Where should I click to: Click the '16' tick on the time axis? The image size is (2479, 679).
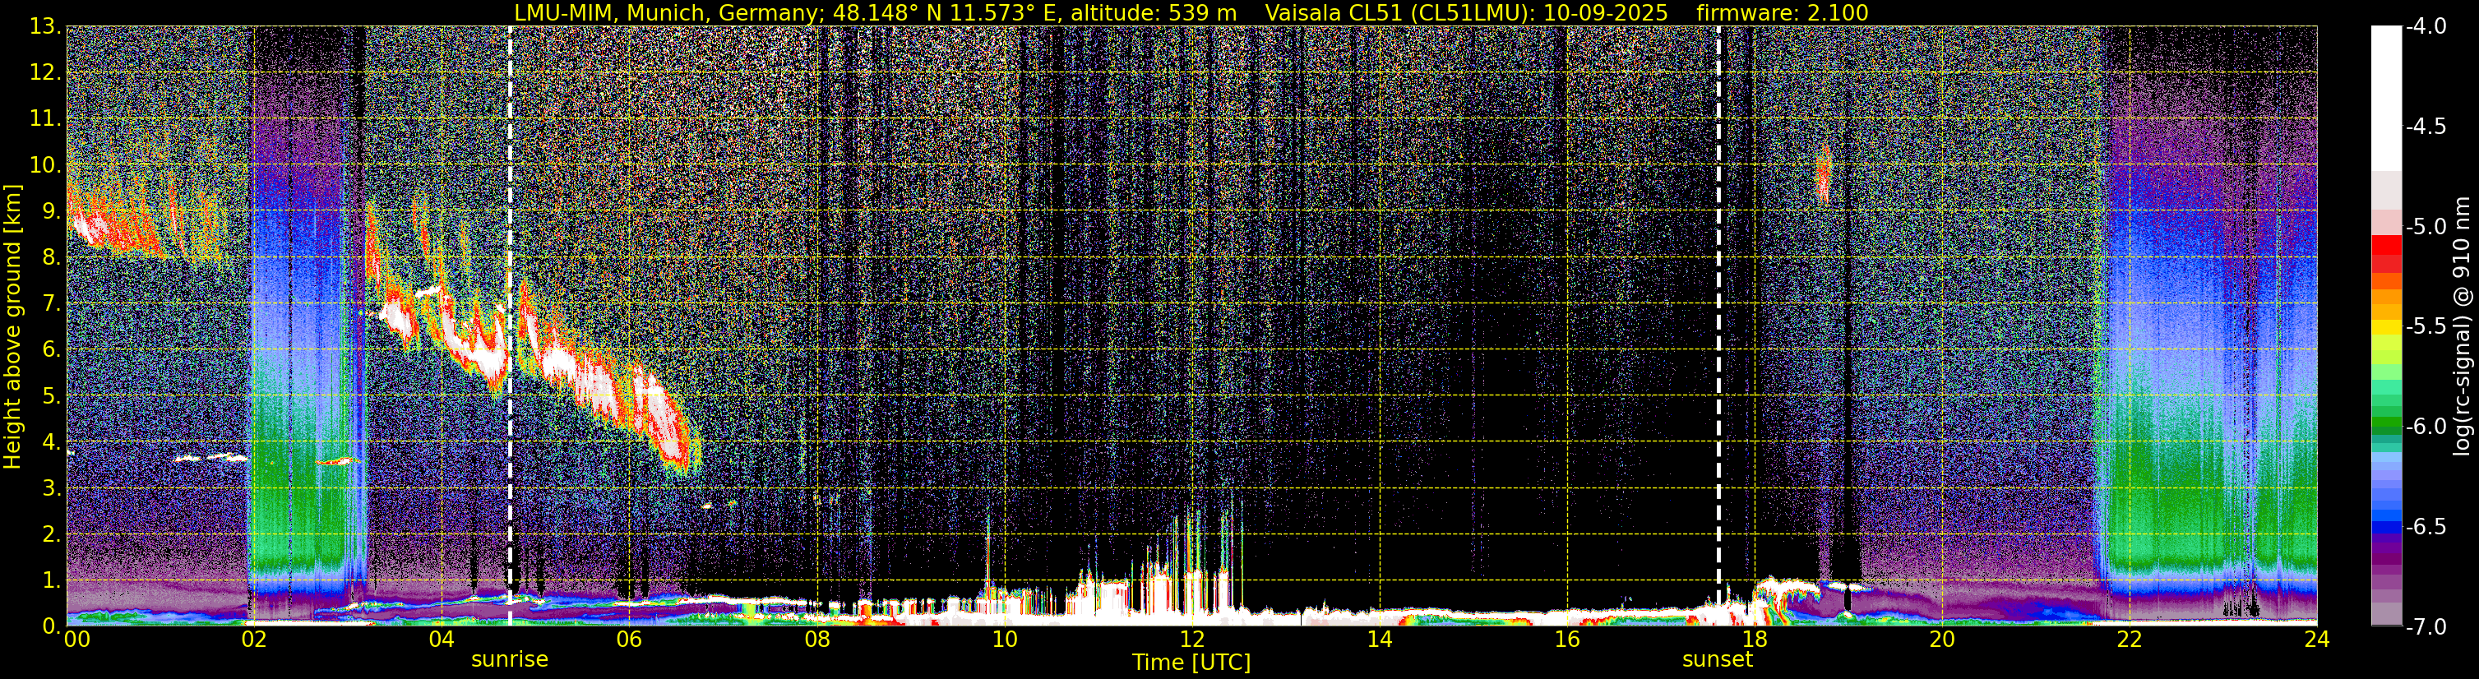[1566, 639]
